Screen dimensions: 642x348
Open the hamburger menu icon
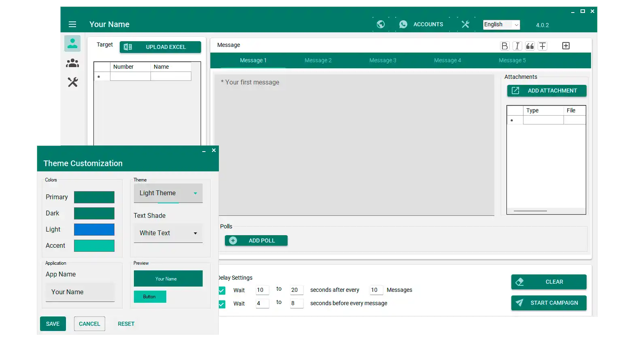click(x=72, y=24)
